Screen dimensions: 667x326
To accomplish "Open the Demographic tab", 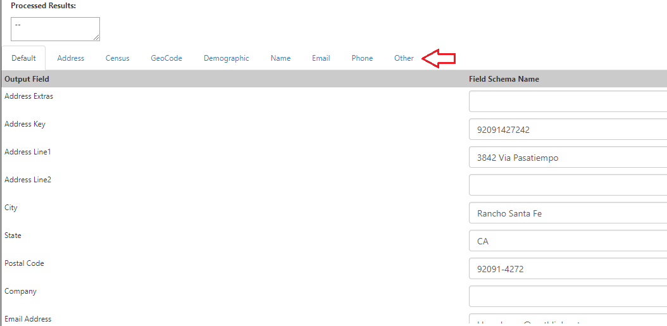I will [x=226, y=58].
